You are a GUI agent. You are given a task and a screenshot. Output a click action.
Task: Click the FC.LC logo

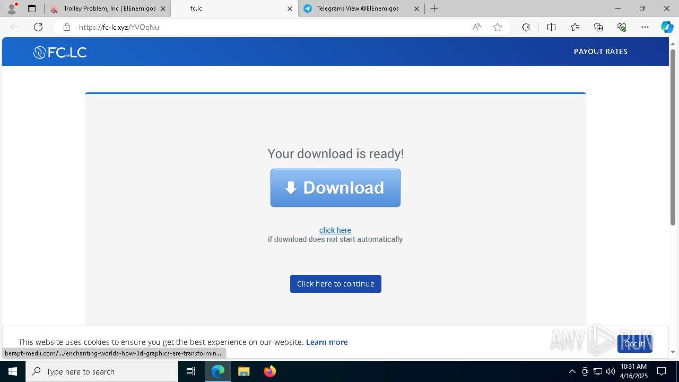click(60, 52)
